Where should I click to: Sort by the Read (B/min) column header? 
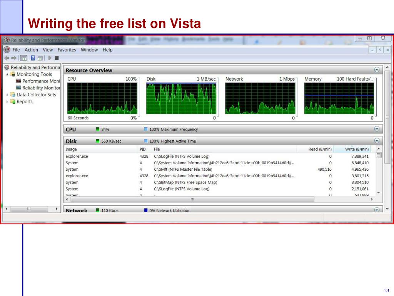click(315, 149)
